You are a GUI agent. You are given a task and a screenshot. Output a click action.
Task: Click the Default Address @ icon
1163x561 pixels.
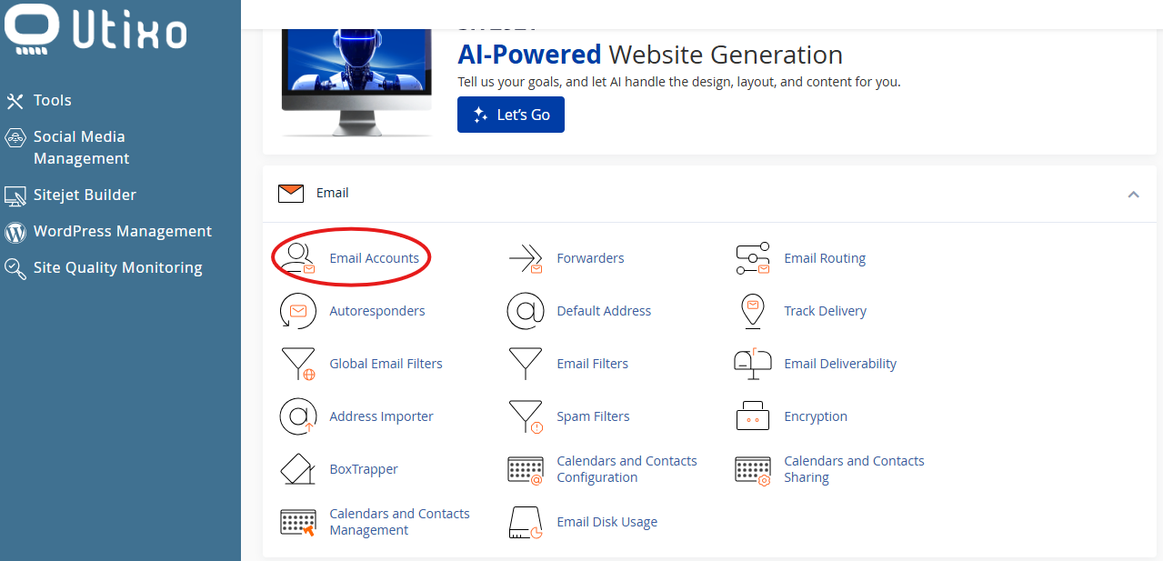pyautogui.click(x=525, y=312)
